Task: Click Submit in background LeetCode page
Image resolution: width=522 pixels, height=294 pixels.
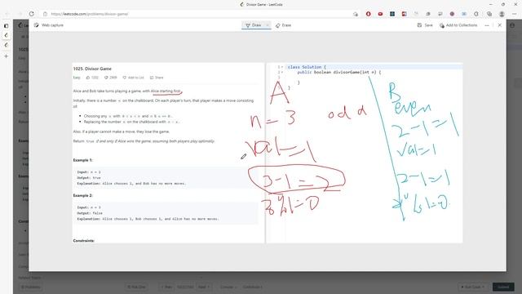Action: [503, 287]
